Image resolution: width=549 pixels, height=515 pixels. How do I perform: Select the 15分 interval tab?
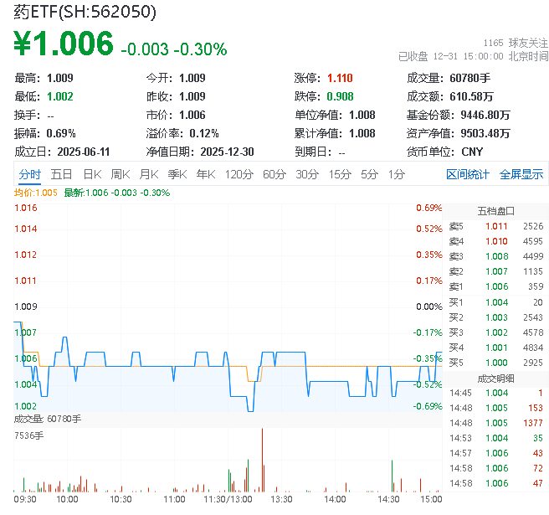[340, 174]
